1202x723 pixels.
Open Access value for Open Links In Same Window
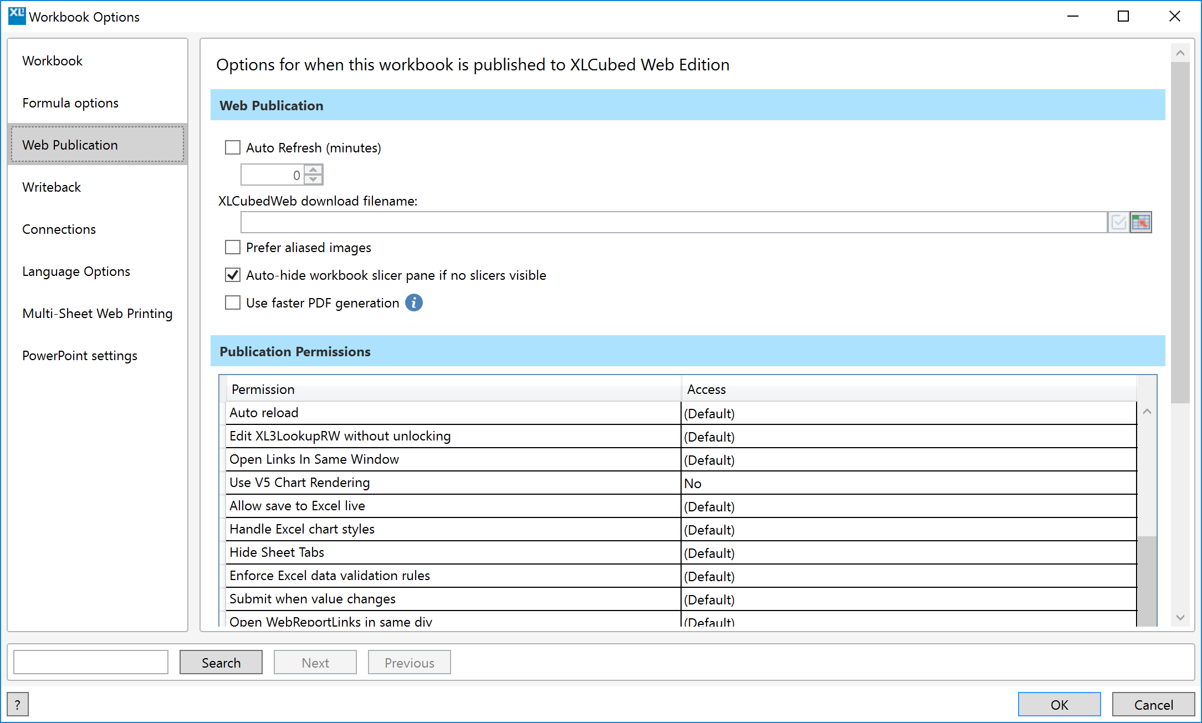click(x=909, y=460)
